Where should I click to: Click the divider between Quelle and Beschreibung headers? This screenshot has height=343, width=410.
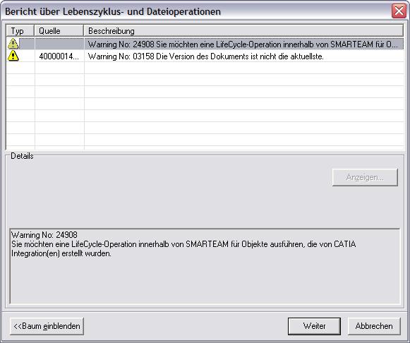(x=84, y=31)
